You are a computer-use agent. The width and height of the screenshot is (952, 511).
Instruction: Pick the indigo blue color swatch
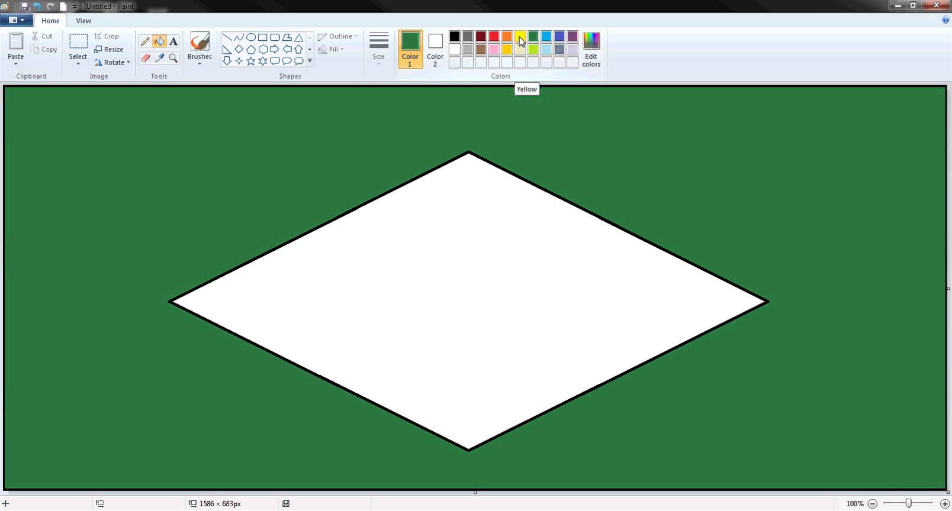[559, 36]
